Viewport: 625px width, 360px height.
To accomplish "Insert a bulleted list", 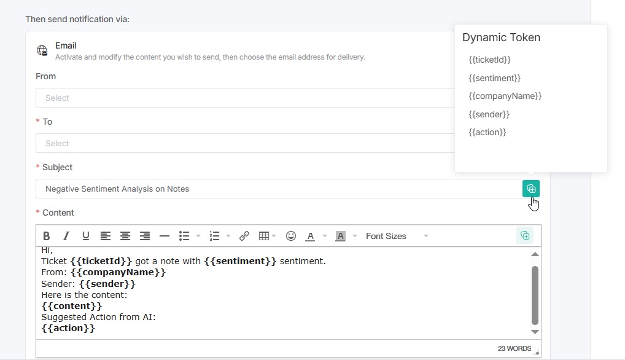I will (x=184, y=236).
